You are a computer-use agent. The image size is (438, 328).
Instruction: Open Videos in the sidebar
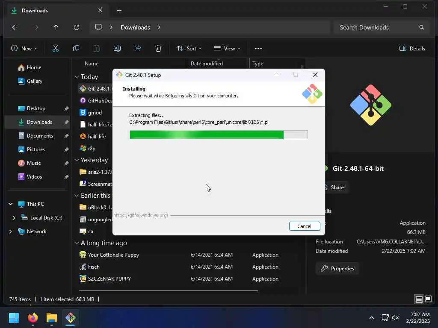pyautogui.click(x=34, y=176)
